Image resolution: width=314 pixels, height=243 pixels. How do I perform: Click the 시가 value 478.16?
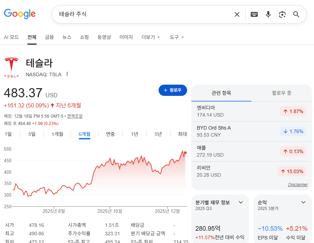click(x=37, y=225)
